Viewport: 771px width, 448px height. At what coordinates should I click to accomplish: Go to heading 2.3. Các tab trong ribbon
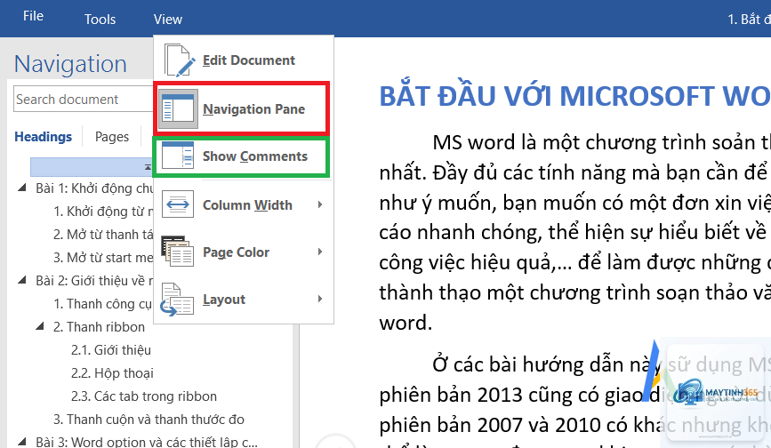click(144, 396)
